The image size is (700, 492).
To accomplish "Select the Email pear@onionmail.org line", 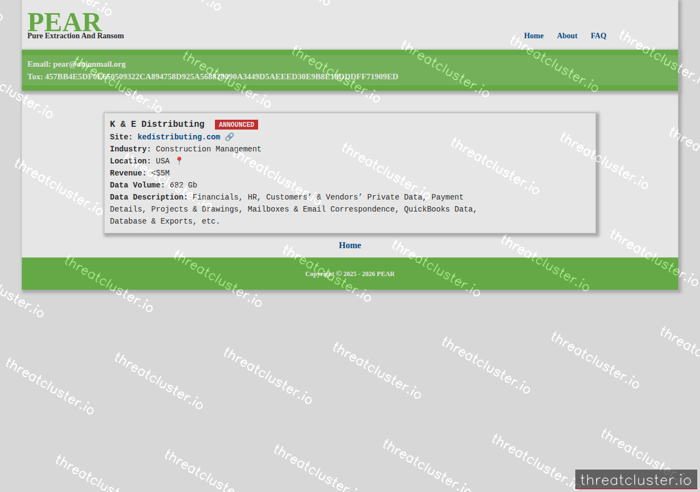I will 77,64.
